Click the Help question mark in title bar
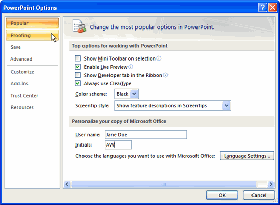The width and height of the screenshot is (280, 205). (x=262, y=7)
